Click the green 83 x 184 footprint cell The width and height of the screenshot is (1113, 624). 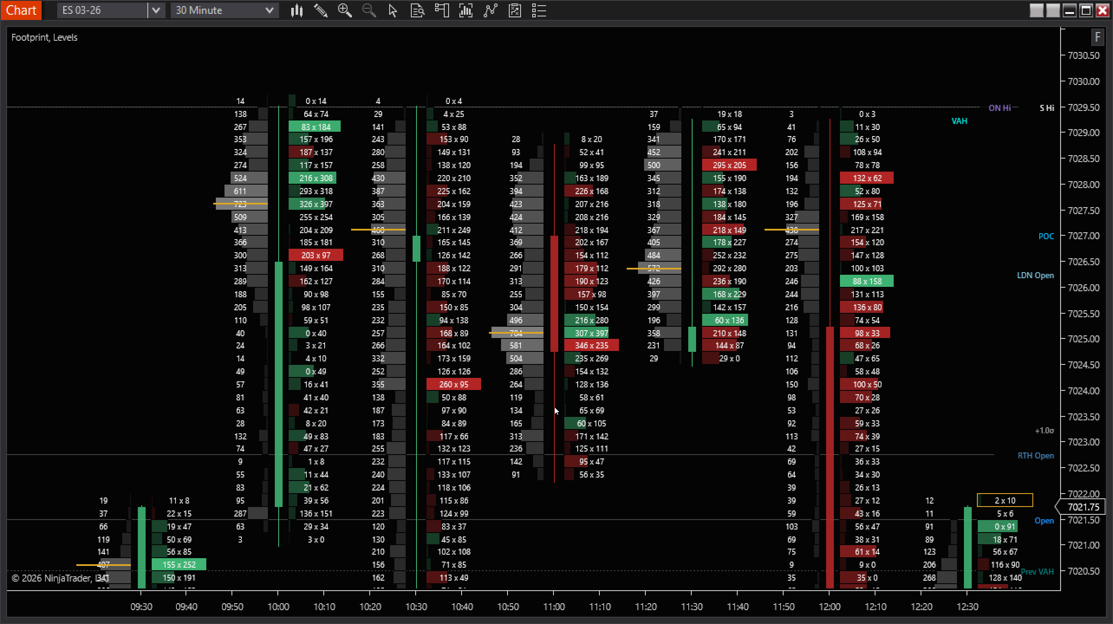(x=315, y=127)
